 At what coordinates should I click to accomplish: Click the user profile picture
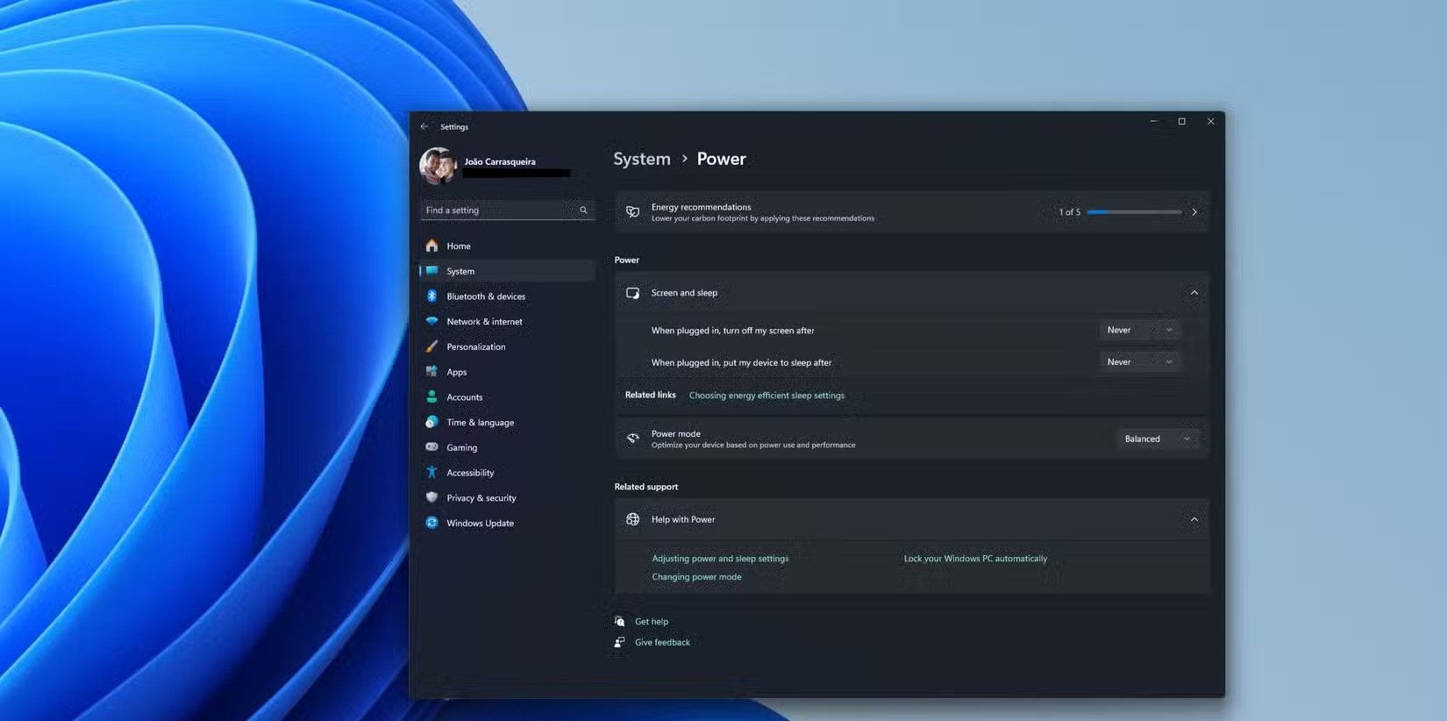tap(438, 165)
